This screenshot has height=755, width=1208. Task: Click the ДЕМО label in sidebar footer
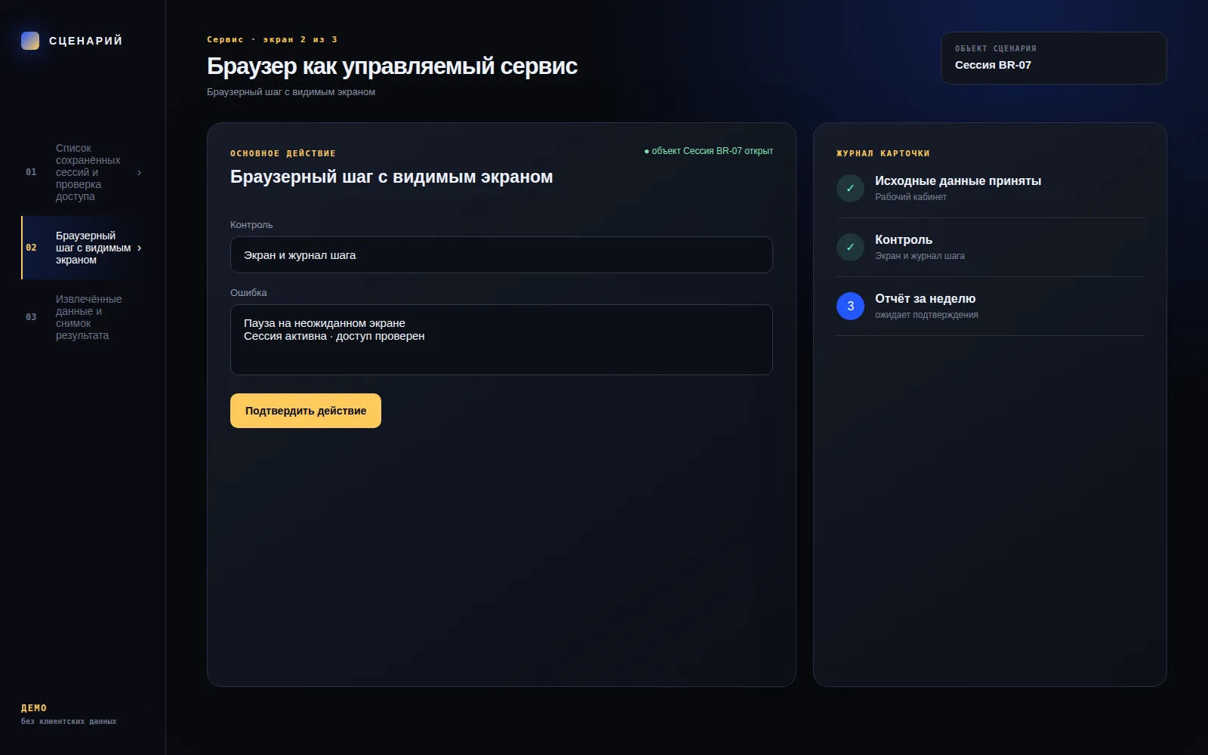34,708
